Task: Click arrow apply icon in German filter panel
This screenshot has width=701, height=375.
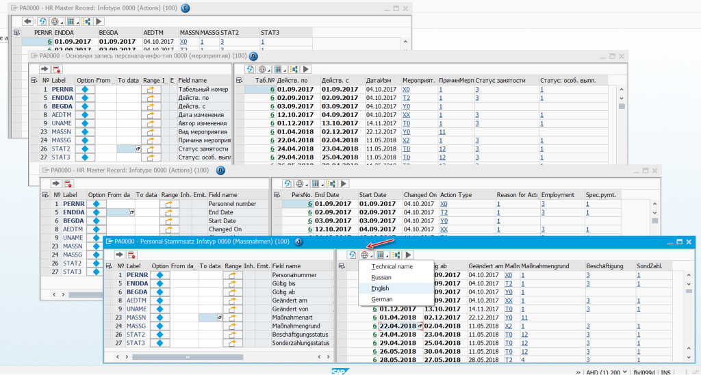Action: [119, 255]
